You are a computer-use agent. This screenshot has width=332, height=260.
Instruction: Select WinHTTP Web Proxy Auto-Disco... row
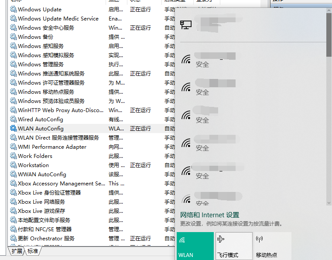tap(61, 110)
